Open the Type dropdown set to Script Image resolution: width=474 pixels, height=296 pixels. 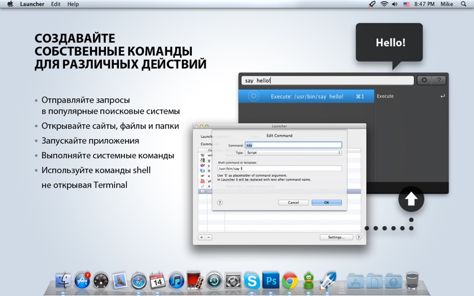point(293,153)
